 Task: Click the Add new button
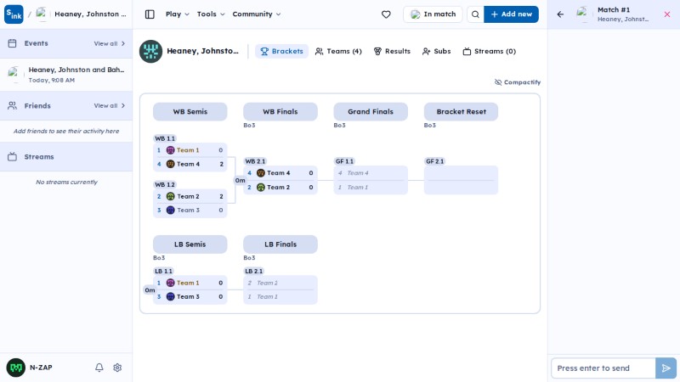point(512,14)
